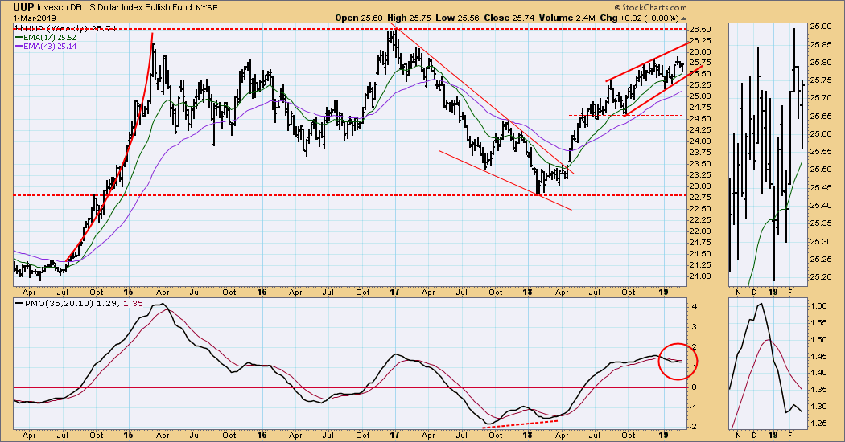Click the PMO(35,20,10) indicator legend
Viewport: 845px width, 442px height.
click(79, 304)
